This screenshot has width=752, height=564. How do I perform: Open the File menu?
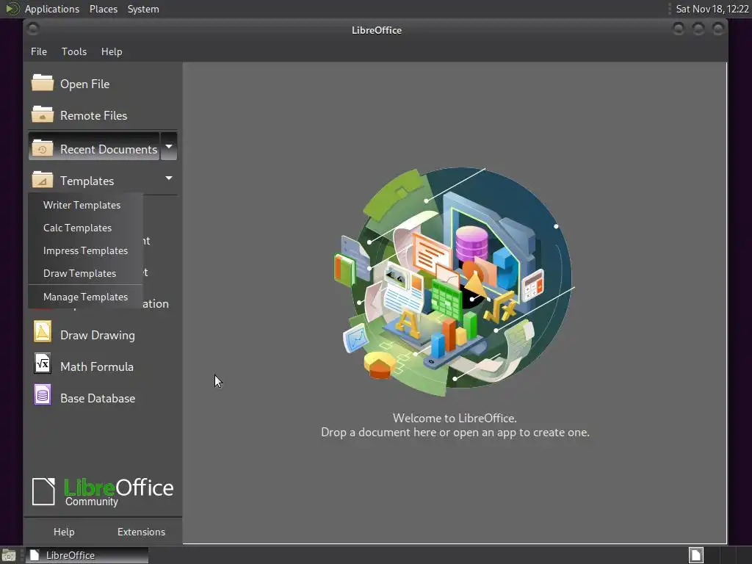[x=39, y=51]
